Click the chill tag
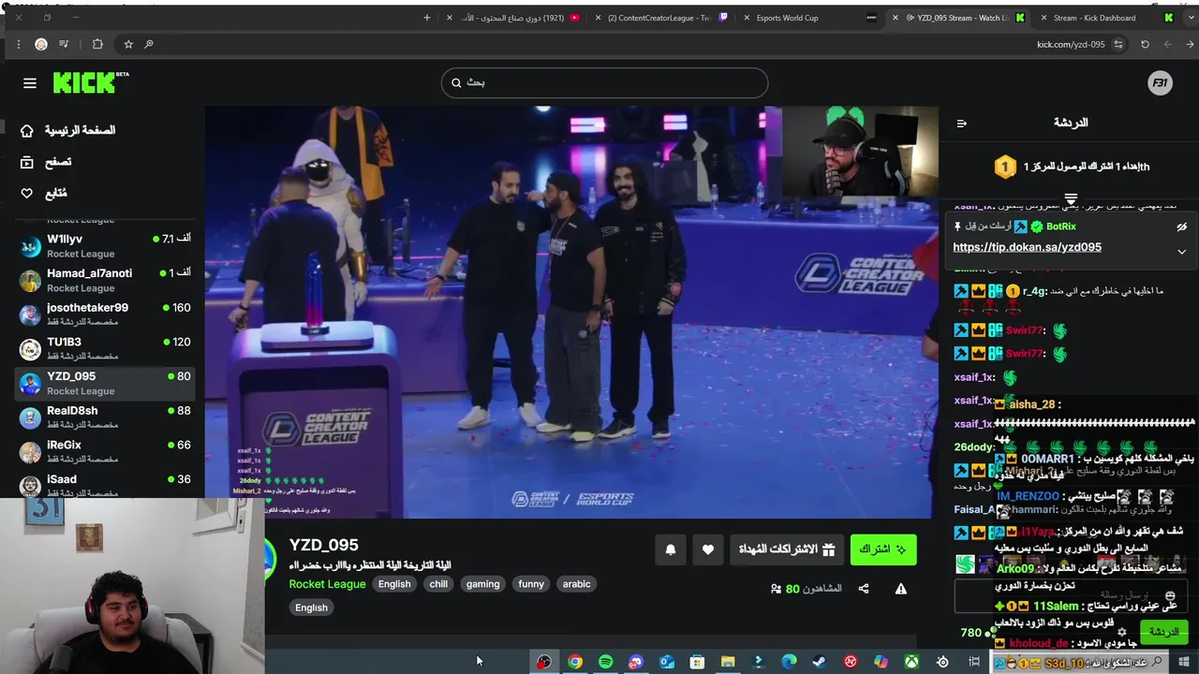The width and height of the screenshot is (1199, 674). [438, 584]
